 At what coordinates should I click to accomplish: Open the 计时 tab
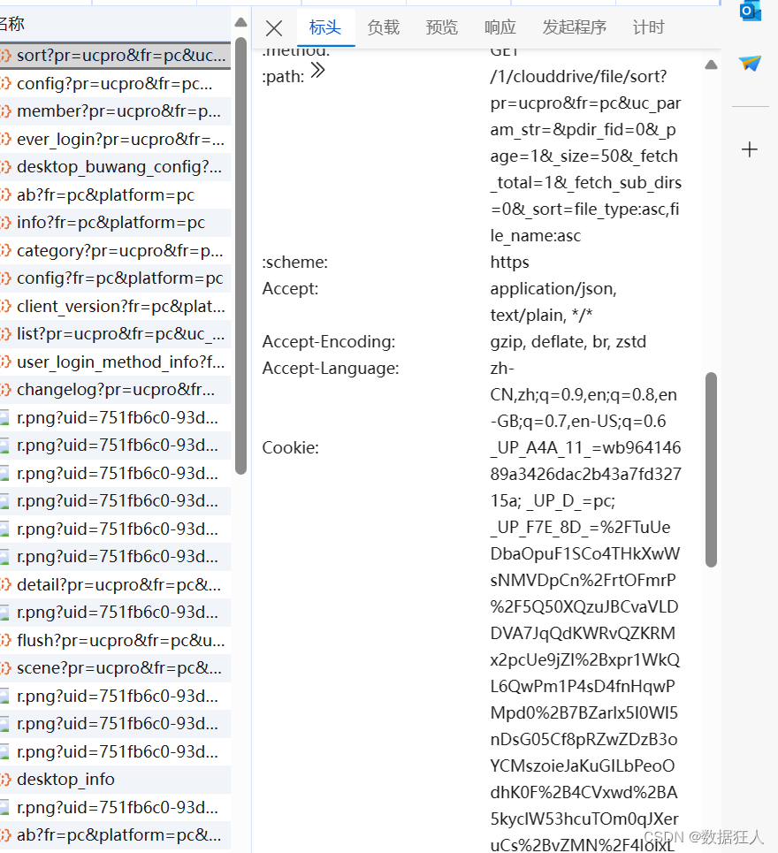(649, 27)
